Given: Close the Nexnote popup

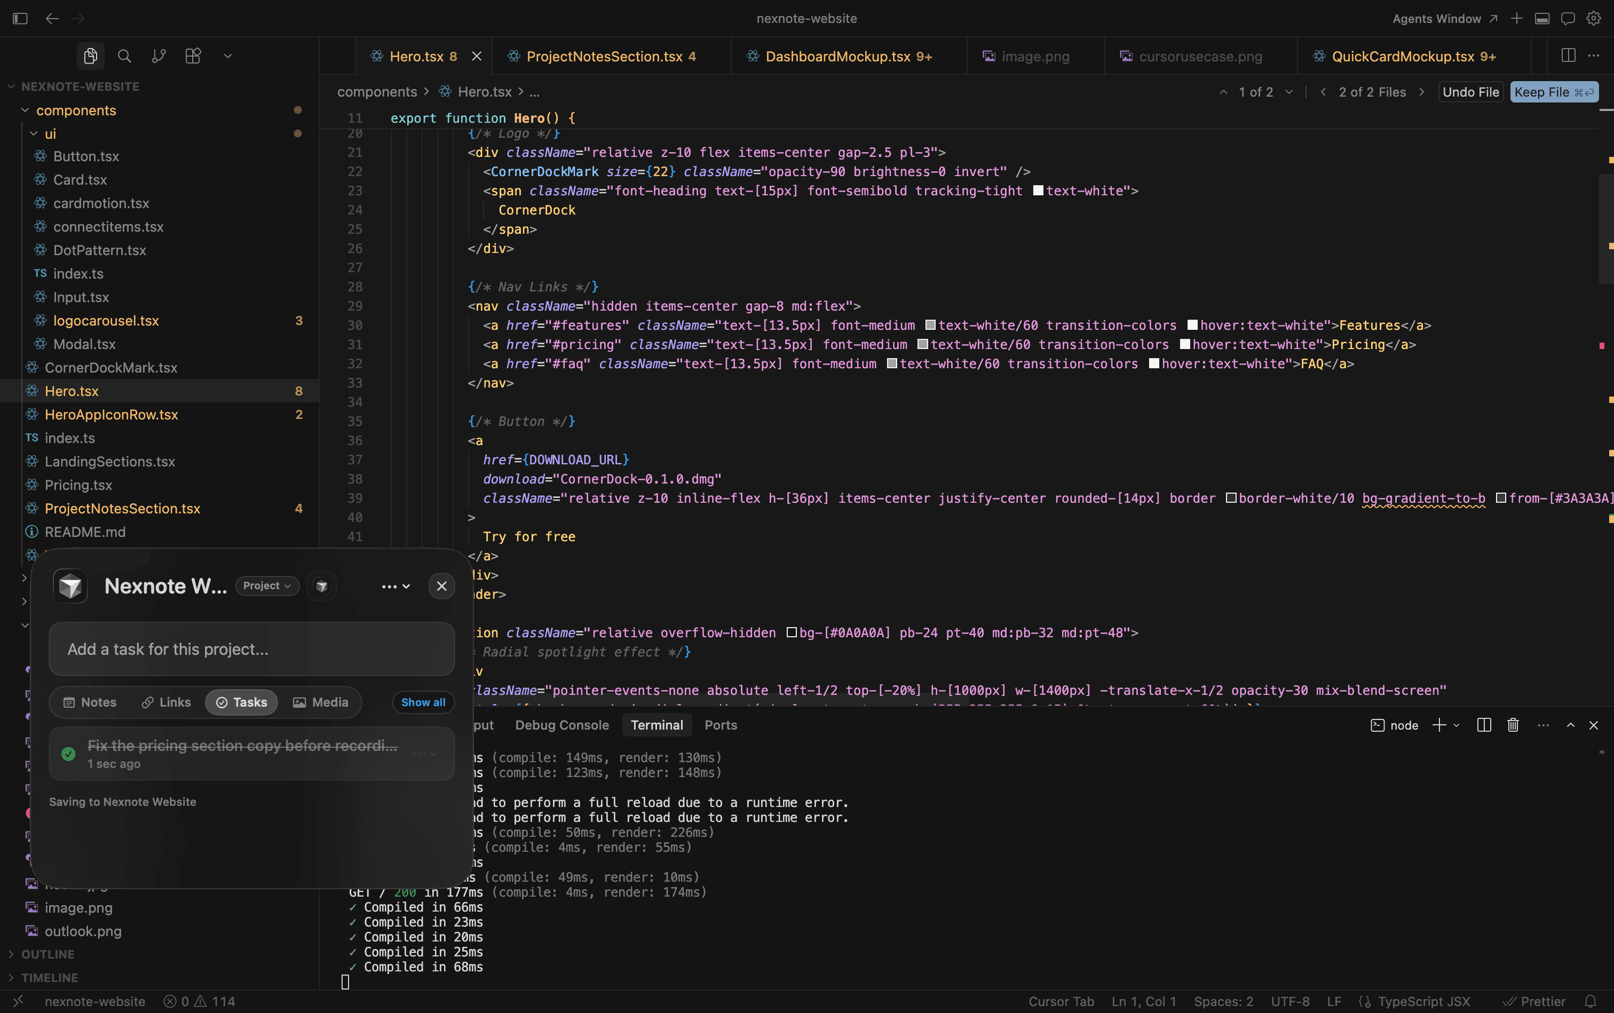Looking at the screenshot, I should pyautogui.click(x=441, y=586).
